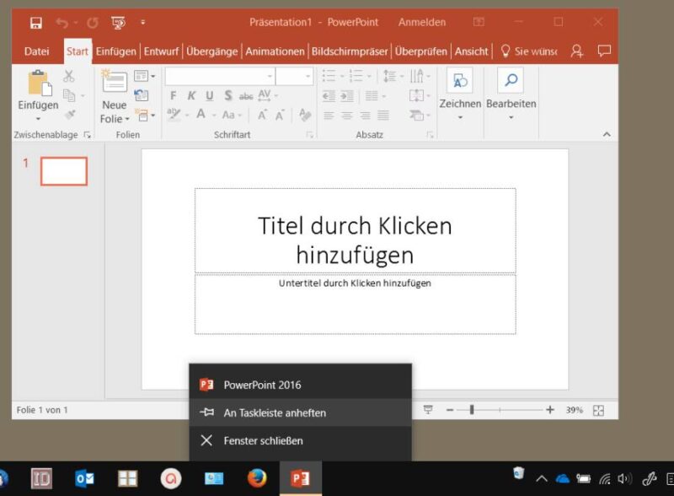The image size is (674, 496).
Task: Open Firefox from the taskbar
Action: (257, 478)
